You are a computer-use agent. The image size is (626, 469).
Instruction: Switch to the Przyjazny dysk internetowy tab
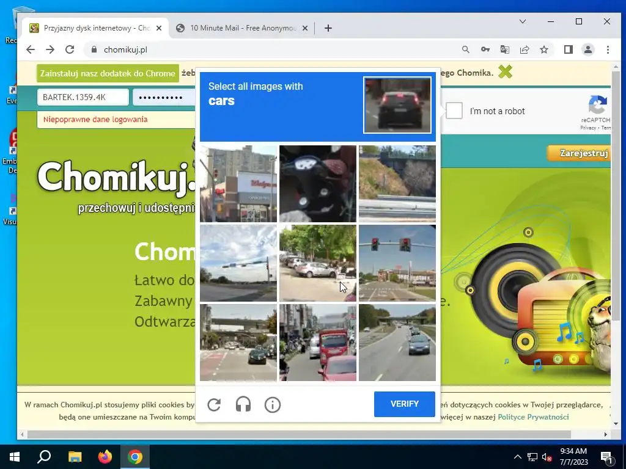coord(96,28)
